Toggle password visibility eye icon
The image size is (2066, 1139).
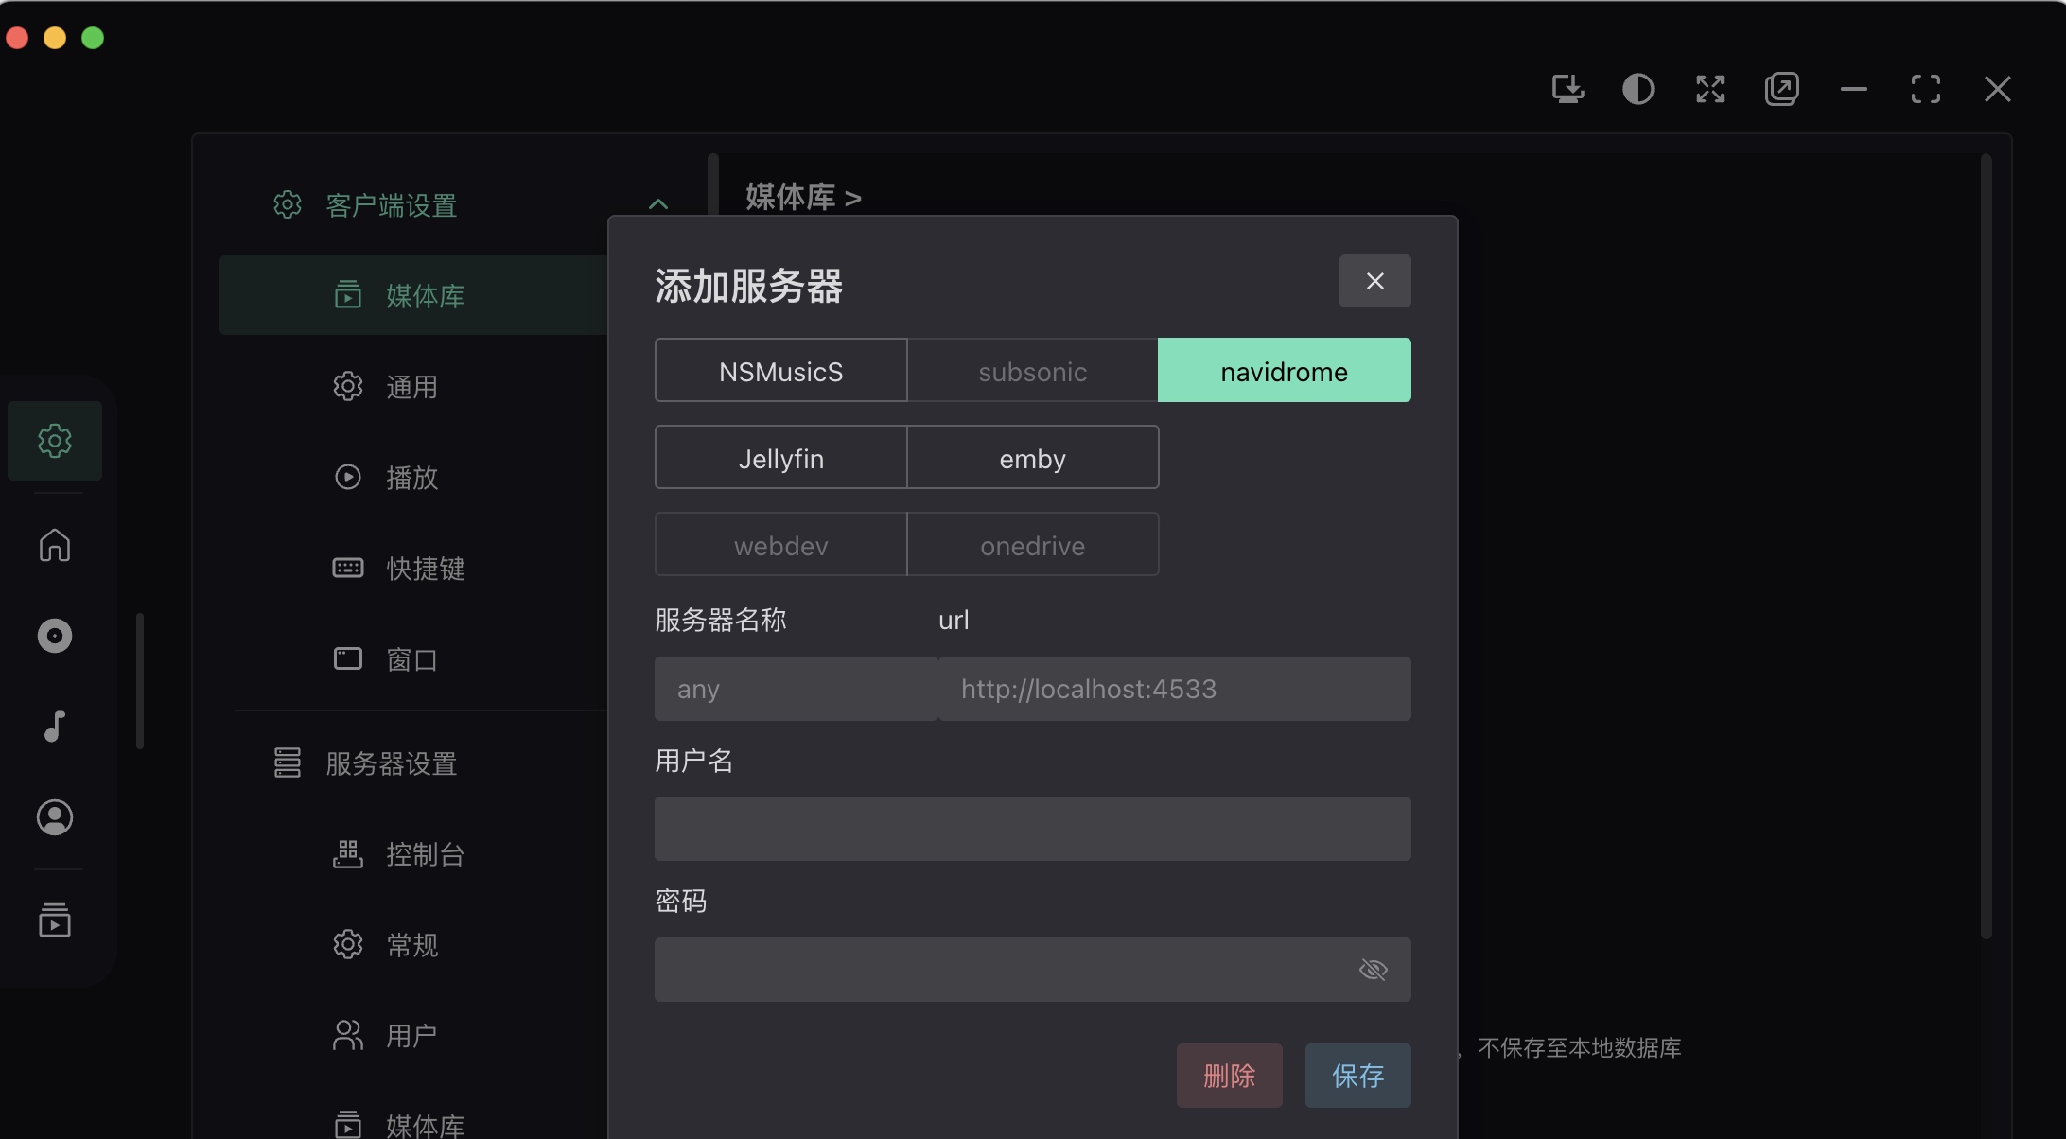coord(1374,970)
